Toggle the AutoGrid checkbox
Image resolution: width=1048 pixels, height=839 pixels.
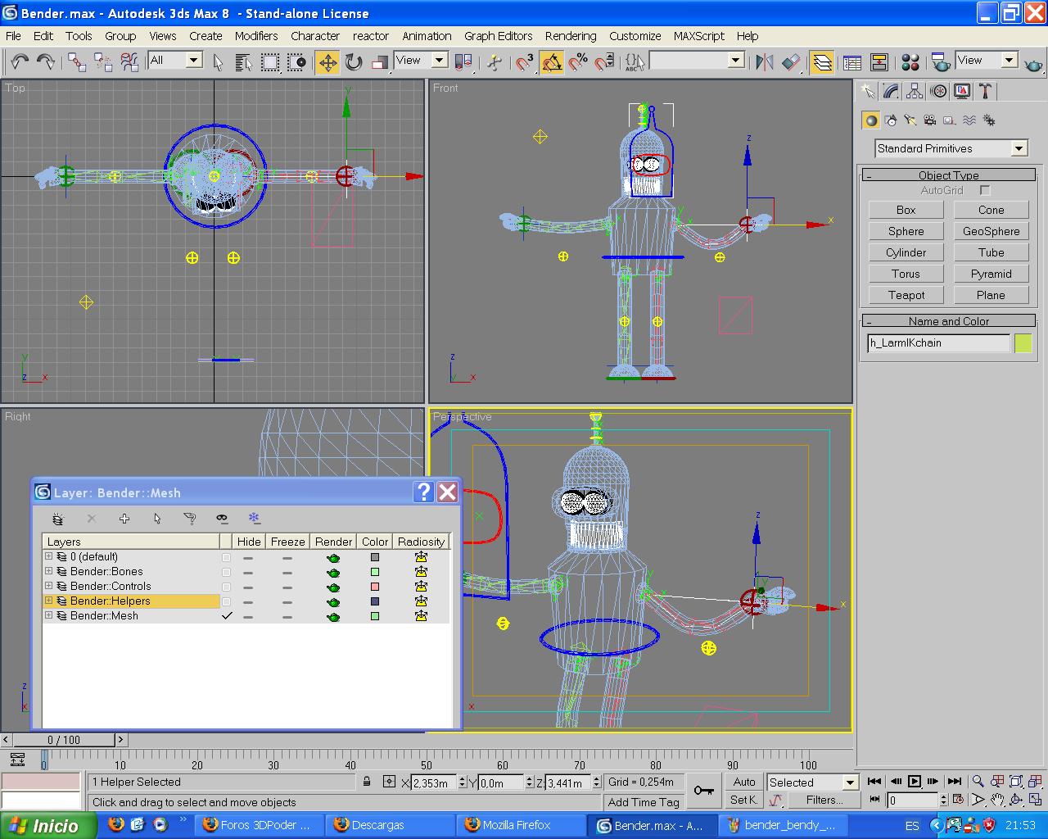tap(985, 190)
